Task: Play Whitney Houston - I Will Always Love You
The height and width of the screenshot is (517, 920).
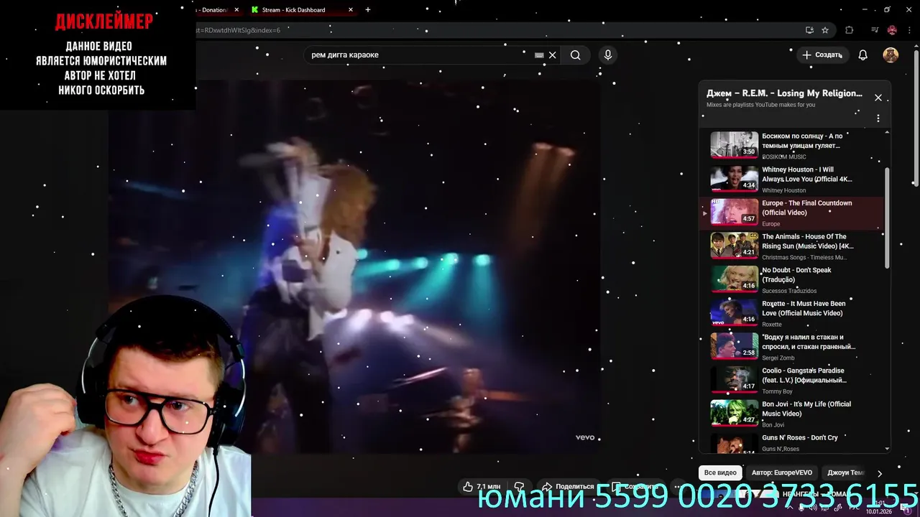Action: click(792, 180)
